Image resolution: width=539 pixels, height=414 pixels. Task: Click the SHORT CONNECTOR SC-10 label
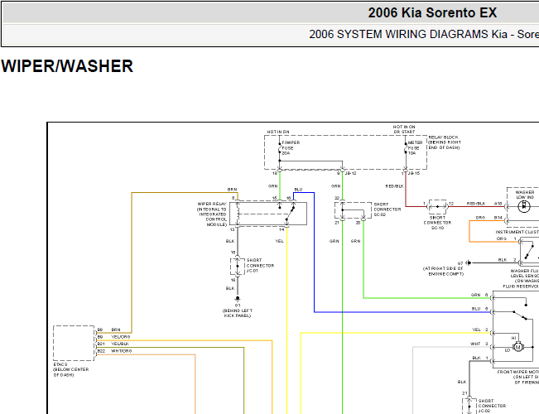point(437,223)
